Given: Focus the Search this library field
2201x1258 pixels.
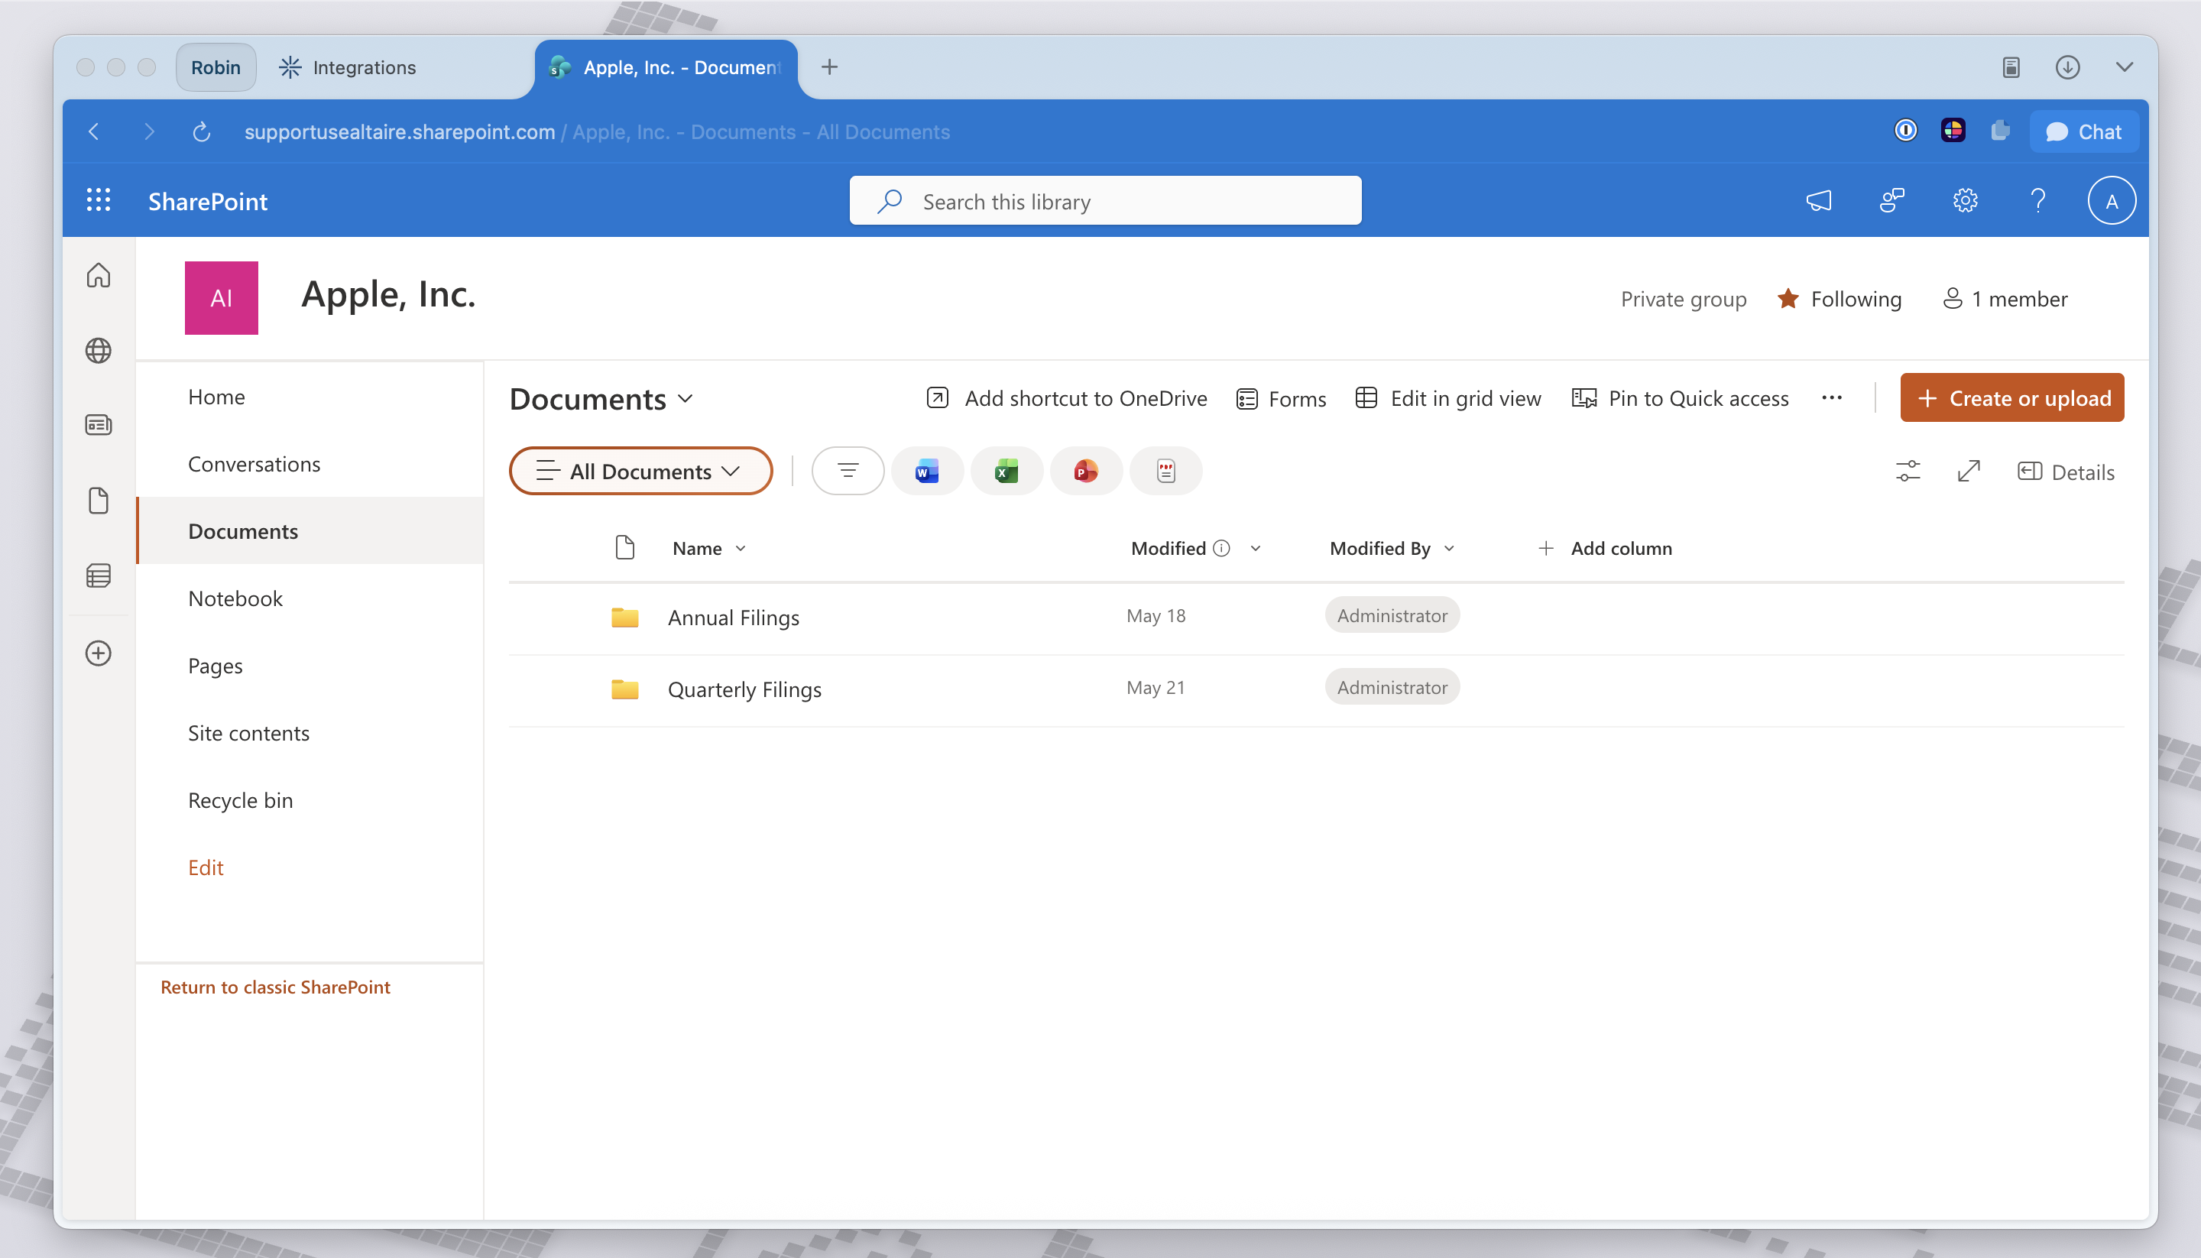Looking at the screenshot, I should pos(1105,201).
